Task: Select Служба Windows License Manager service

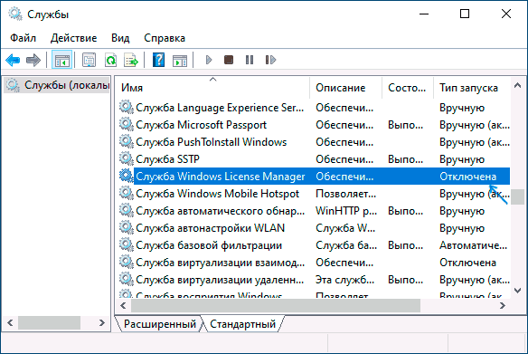Action: 221,177
